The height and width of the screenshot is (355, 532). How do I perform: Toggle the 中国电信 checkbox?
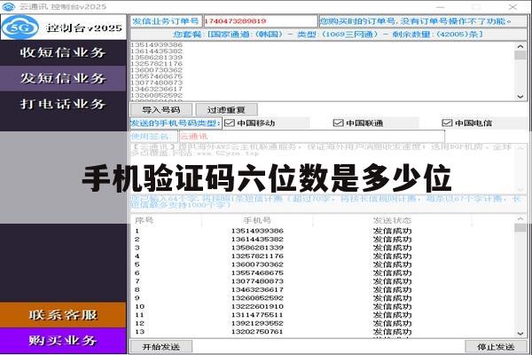tap(447, 123)
